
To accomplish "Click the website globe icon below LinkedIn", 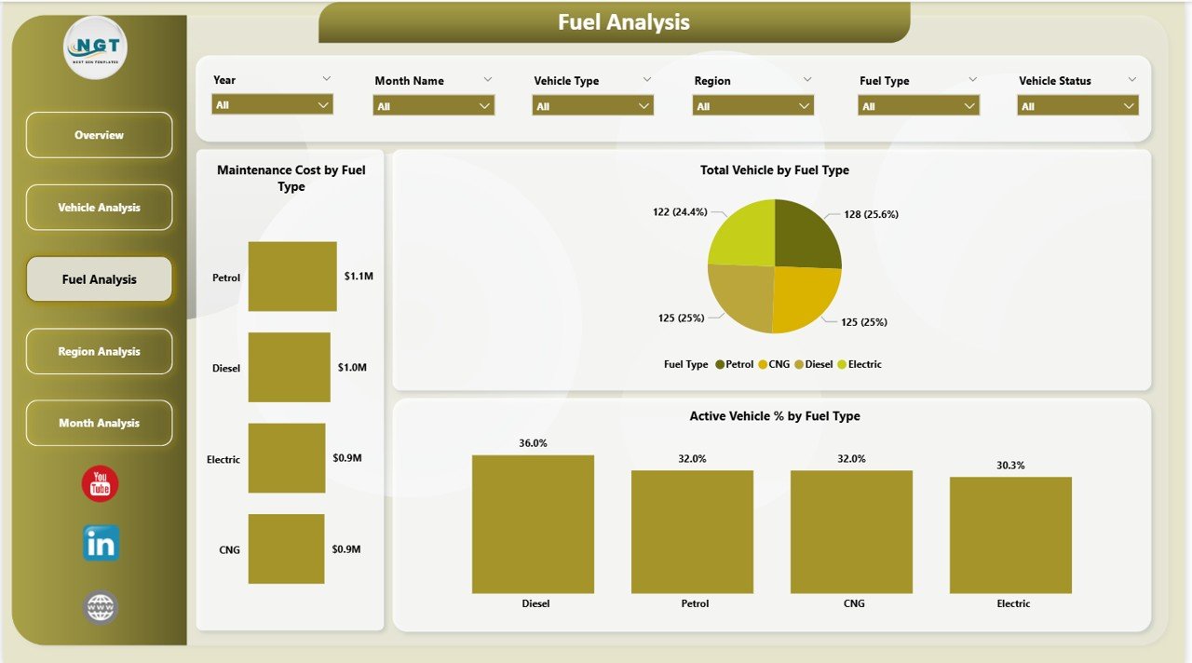I will coord(99,607).
